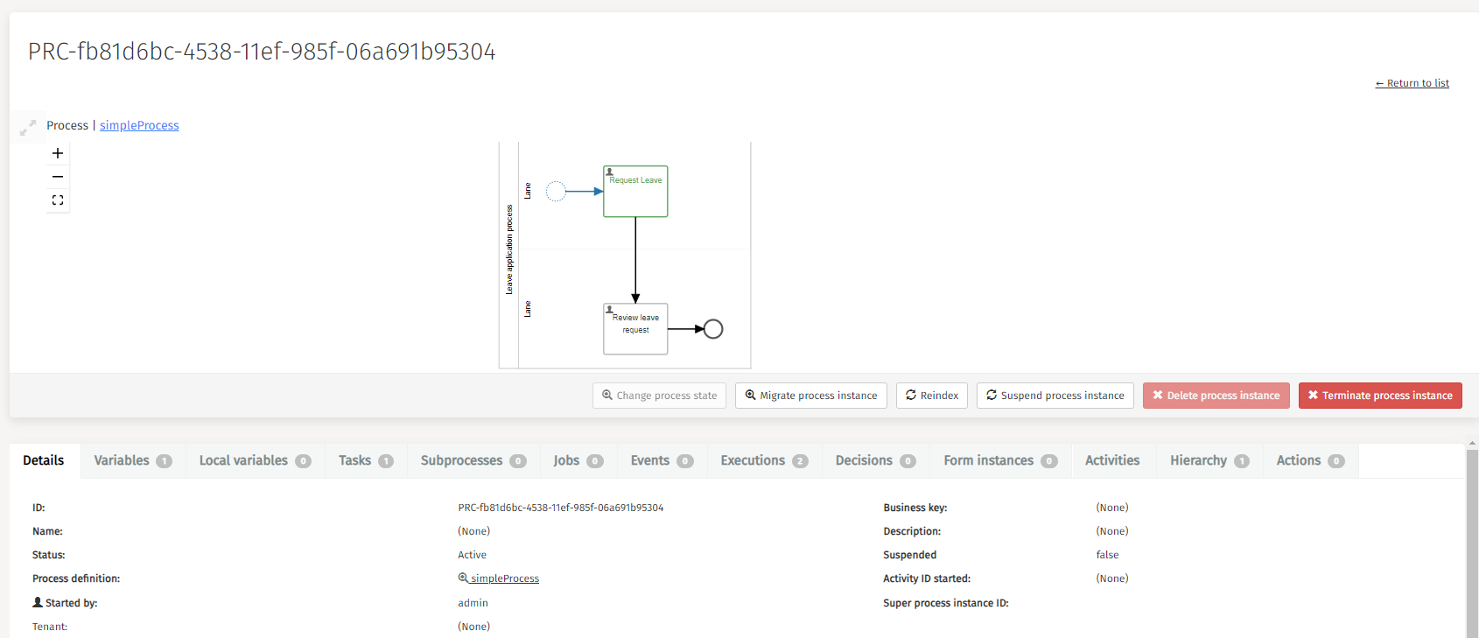The height and width of the screenshot is (638, 1479).
Task: Open the Tasks tab
Action: pos(365,460)
